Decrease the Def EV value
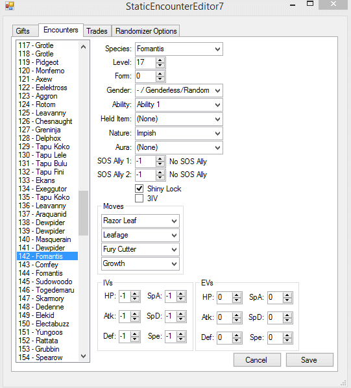351x388 pixels. 237,341
